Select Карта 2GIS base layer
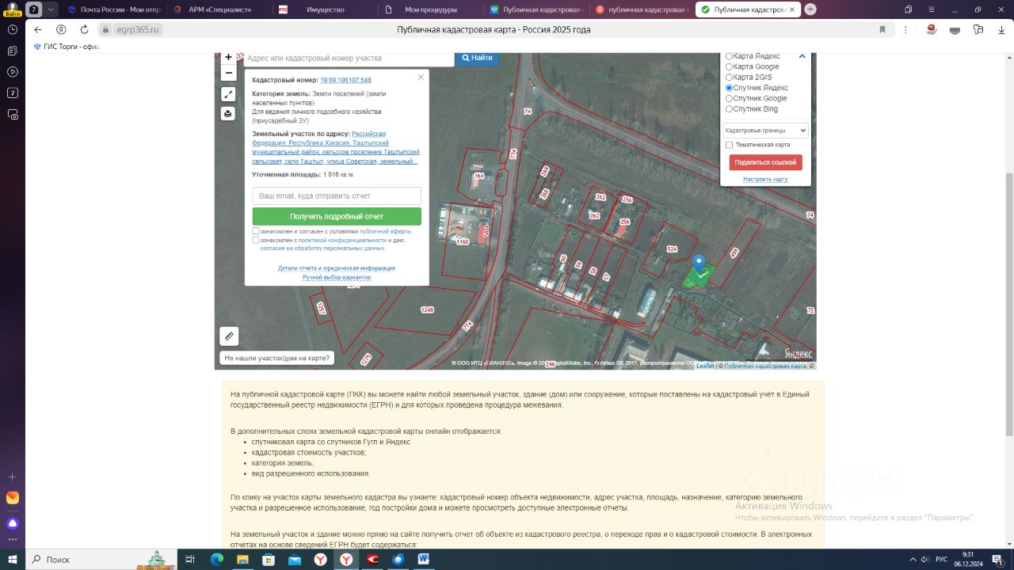 point(730,77)
